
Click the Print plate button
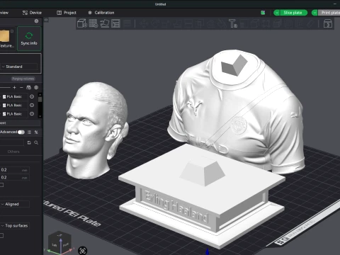[x=329, y=13]
